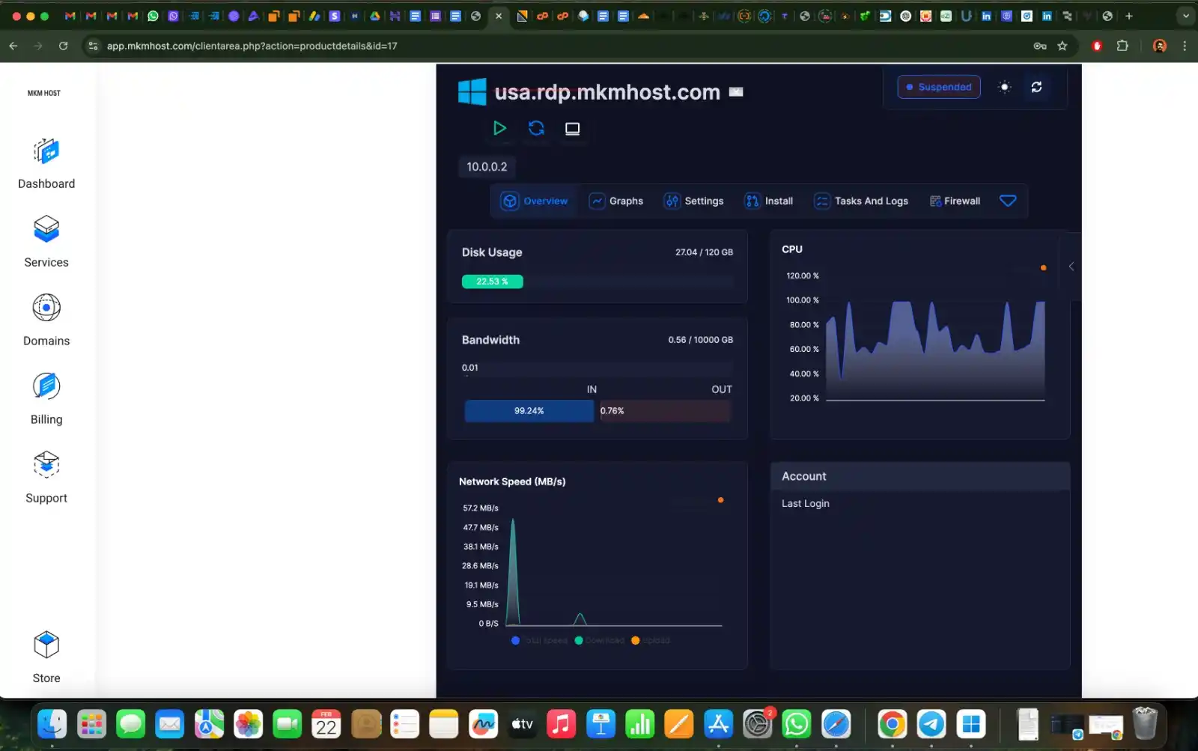The width and height of the screenshot is (1198, 751).
Task: Open Finder from the Dock
Action: click(52, 724)
